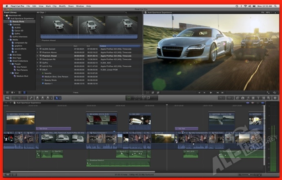
Task: Toggle filmstrip view in Event Browser
Action: [19, 92]
